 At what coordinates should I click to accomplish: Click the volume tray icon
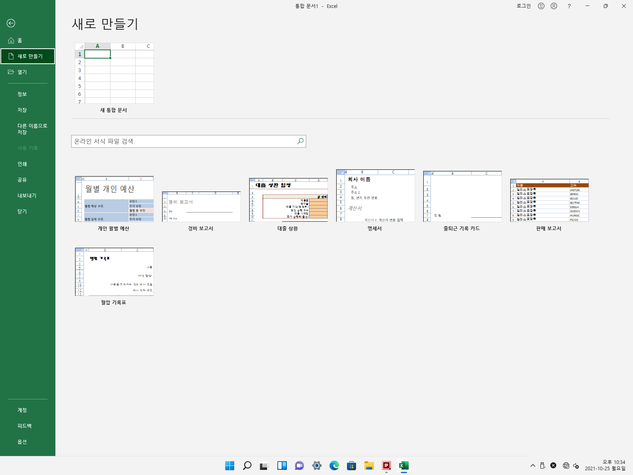[x=576, y=465]
